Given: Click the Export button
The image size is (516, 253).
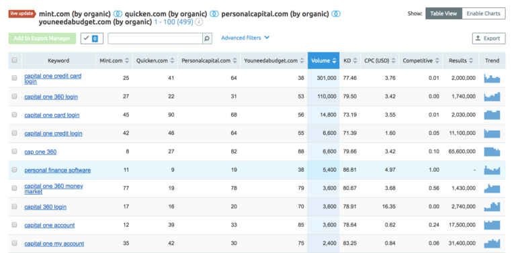Looking at the screenshot, I should (488, 38).
